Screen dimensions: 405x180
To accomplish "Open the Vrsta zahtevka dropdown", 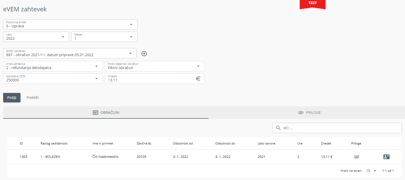I will (x=97, y=66).
